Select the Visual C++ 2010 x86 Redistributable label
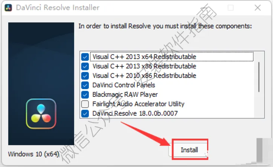The image size is (273, 167). coord(144,76)
